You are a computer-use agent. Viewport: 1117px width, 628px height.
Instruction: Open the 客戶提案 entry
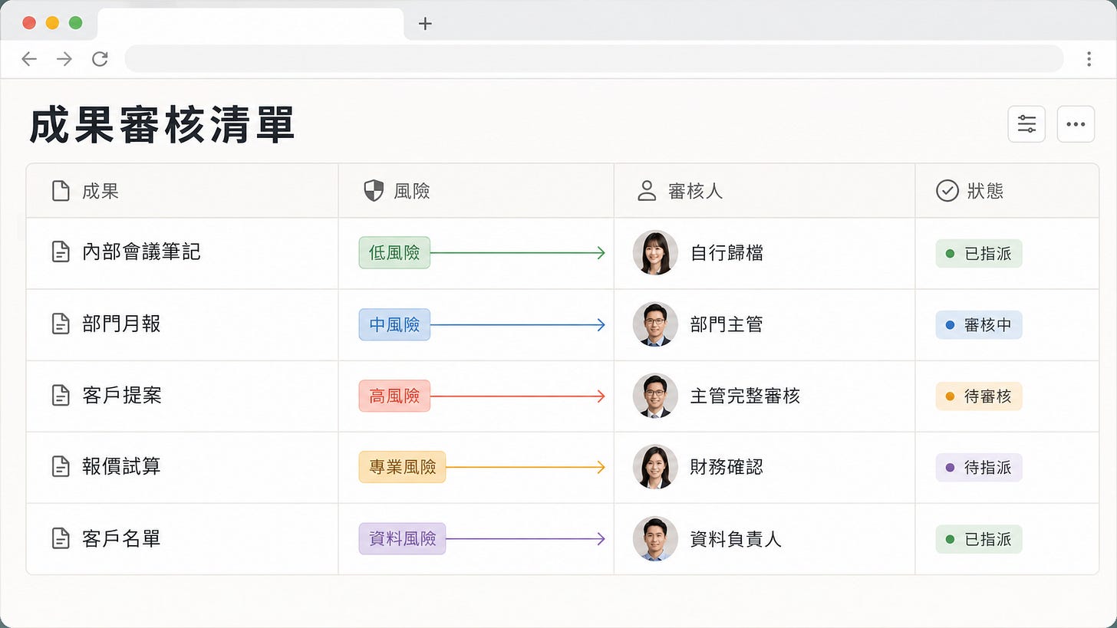[x=121, y=396]
